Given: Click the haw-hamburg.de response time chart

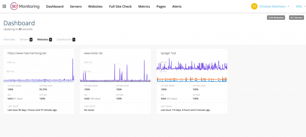Looking at the screenshot, I should pos(39,70).
